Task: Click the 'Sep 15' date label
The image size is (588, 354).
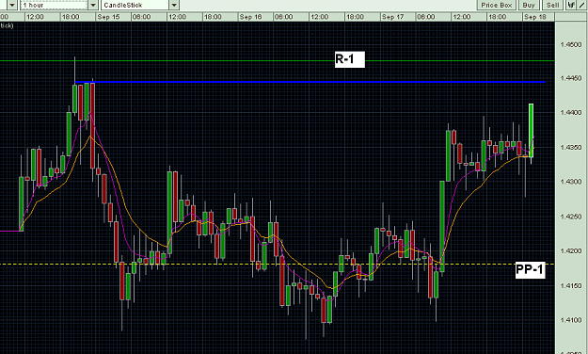Action: 108,17
